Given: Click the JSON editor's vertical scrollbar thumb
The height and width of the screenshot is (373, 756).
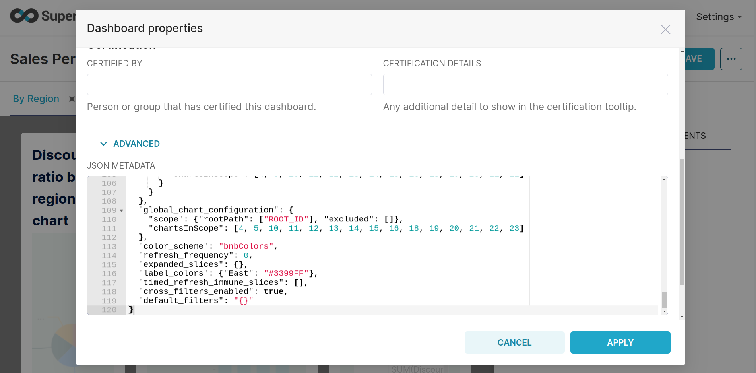Looking at the screenshot, I should click(x=664, y=300).
